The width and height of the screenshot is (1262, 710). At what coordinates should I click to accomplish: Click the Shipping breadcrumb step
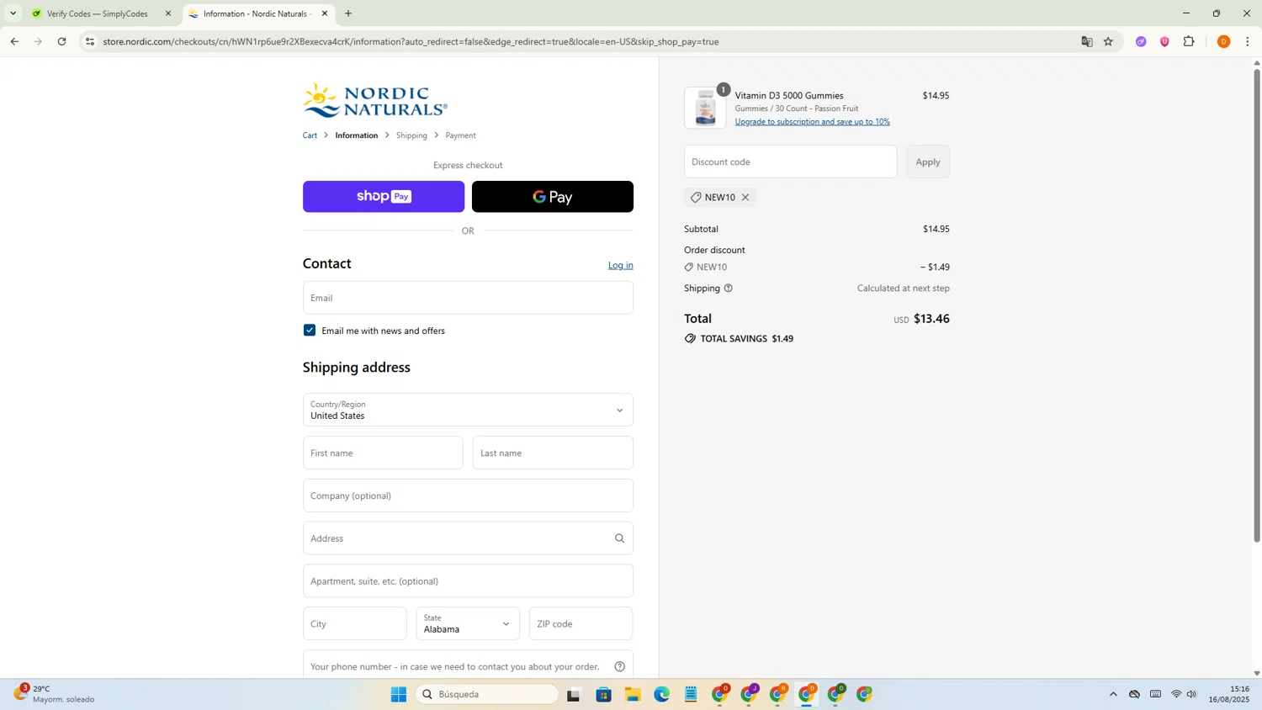pyautogui.click(x=411, y=135)
